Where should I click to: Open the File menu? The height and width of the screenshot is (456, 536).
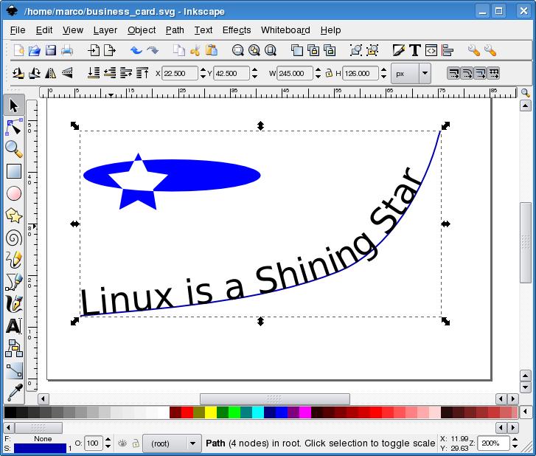[18, 30]
